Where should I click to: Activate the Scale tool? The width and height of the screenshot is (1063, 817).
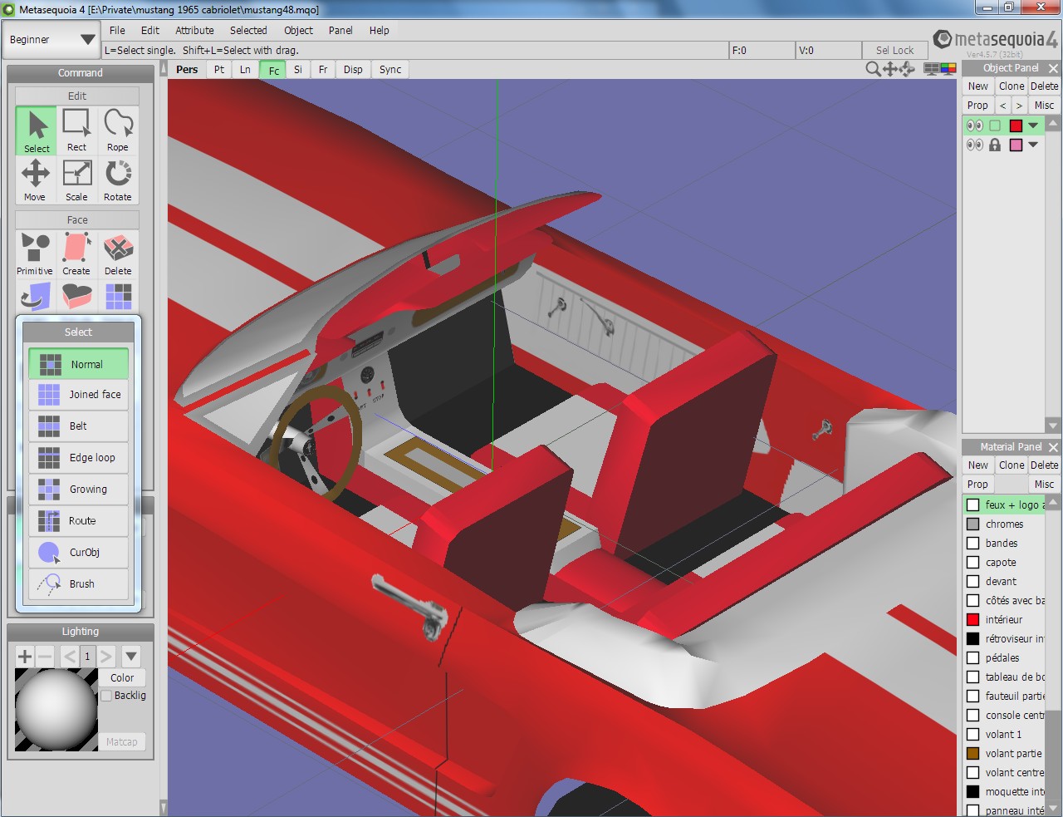pyautogui.click(x=76, y=180)
